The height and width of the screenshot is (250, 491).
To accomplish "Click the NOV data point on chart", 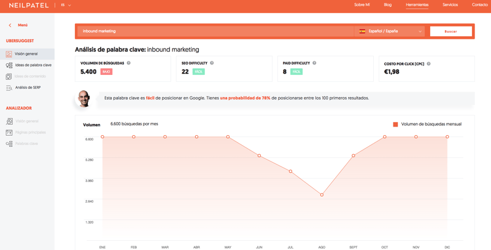I will 416,137.
